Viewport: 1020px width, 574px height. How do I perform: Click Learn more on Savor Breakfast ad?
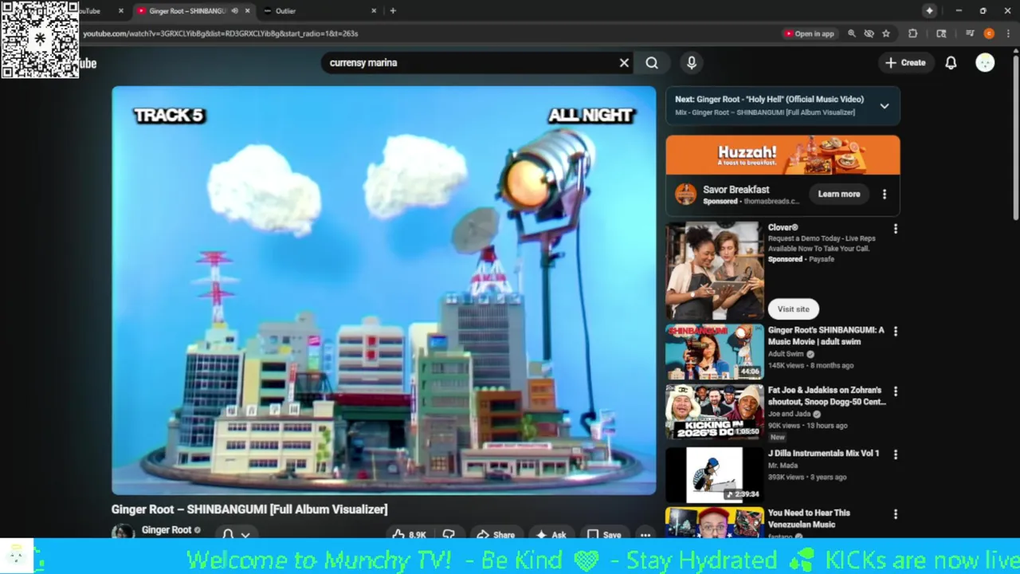click(x=839, y=194)
